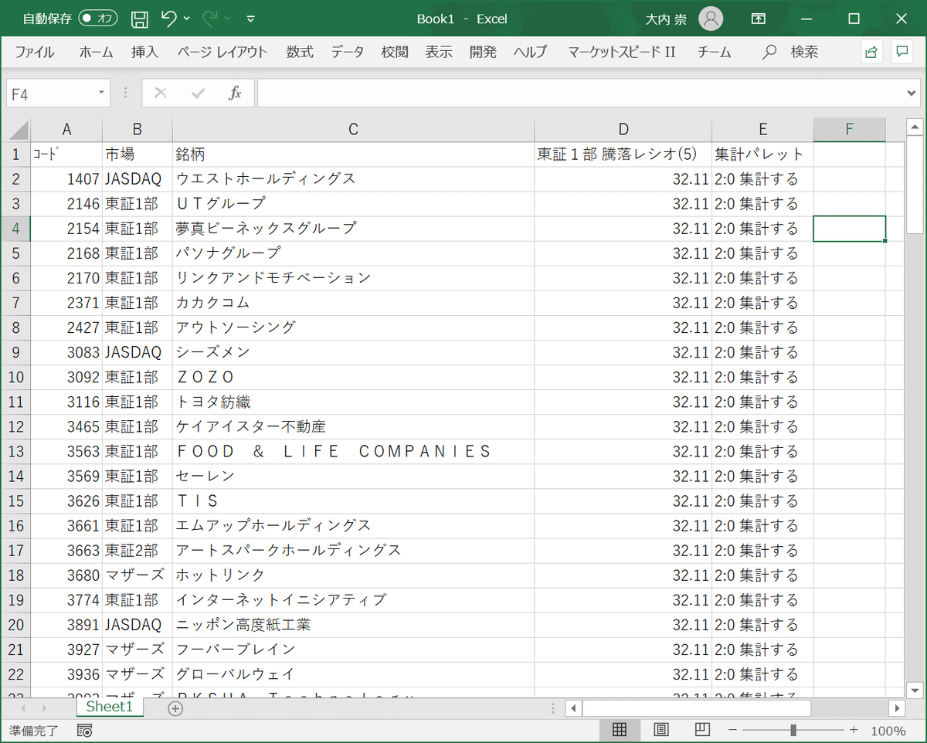Click the New Sheet plus icon
This screenshot has width=927, height=743.
pyautogui.click(x=175, y=708)
